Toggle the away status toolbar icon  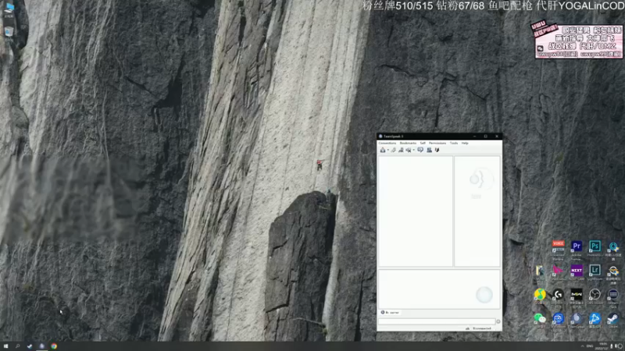(x=401, y=150)
